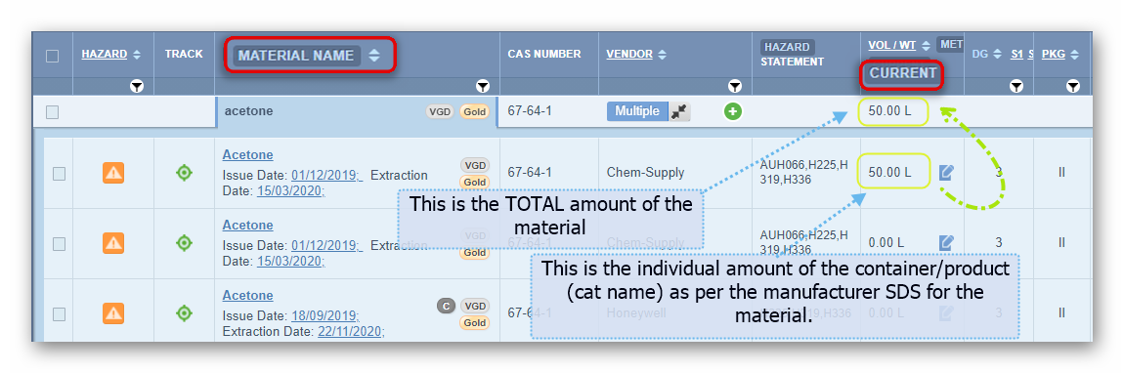Click the 18/09/2019 issue date link
Viewport: 1124px width, 373px height.
point(325,315)
